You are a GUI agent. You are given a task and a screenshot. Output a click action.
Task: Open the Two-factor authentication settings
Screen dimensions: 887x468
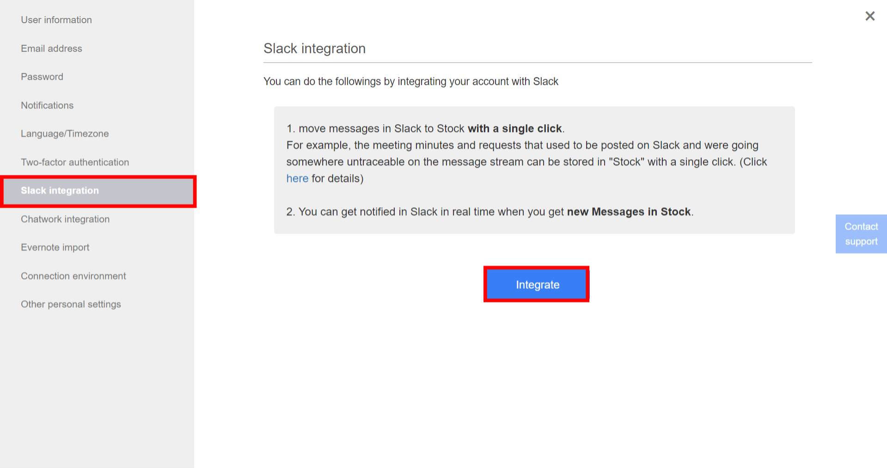74,162
